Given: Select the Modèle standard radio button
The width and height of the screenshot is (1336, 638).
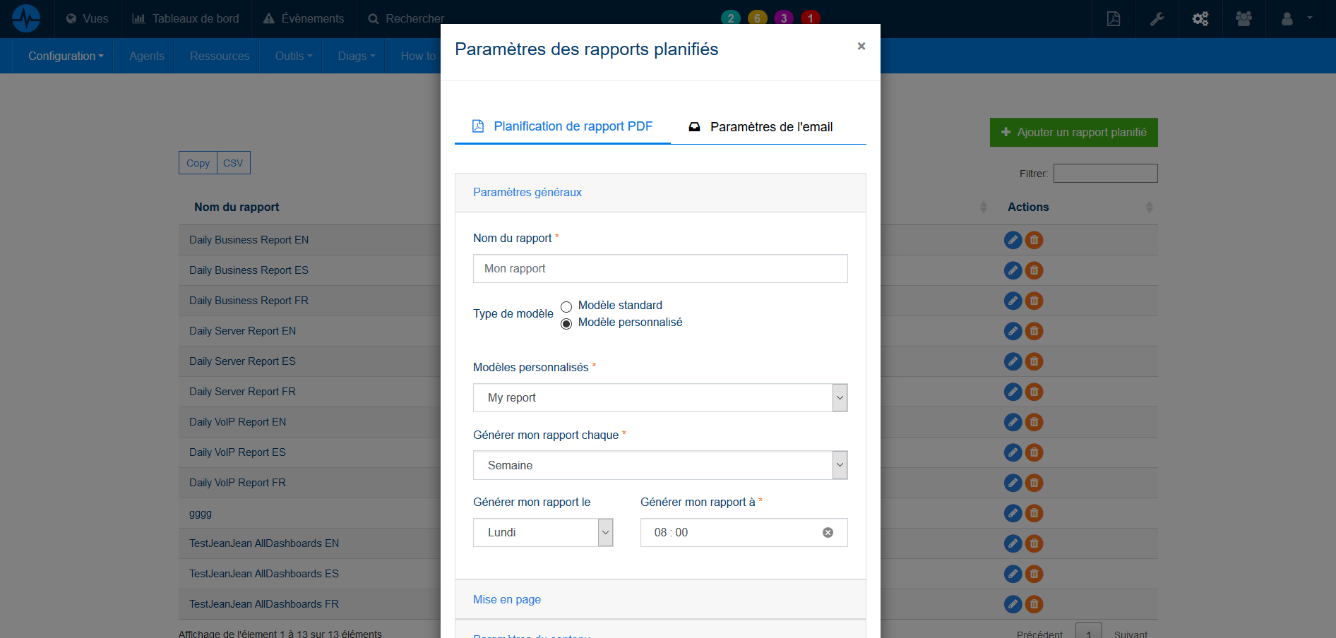Looking at the screenshot, I should [x=566, y=307].
